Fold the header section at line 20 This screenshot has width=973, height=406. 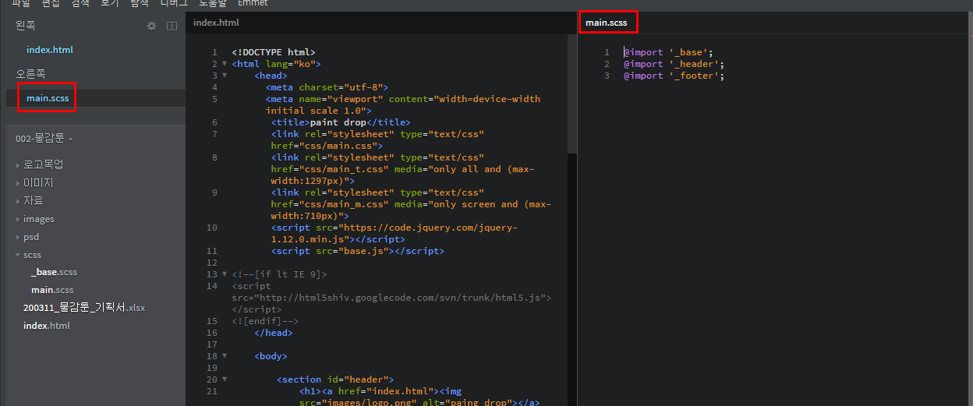click(x=225, y=380)
